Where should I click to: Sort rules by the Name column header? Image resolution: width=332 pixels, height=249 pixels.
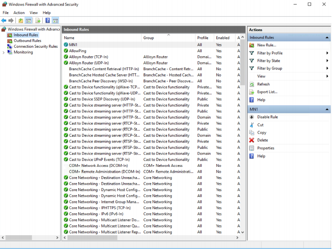click(x=102, y=38)
